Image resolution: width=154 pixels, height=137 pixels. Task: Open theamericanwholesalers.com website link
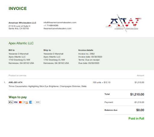pos(57,29)
